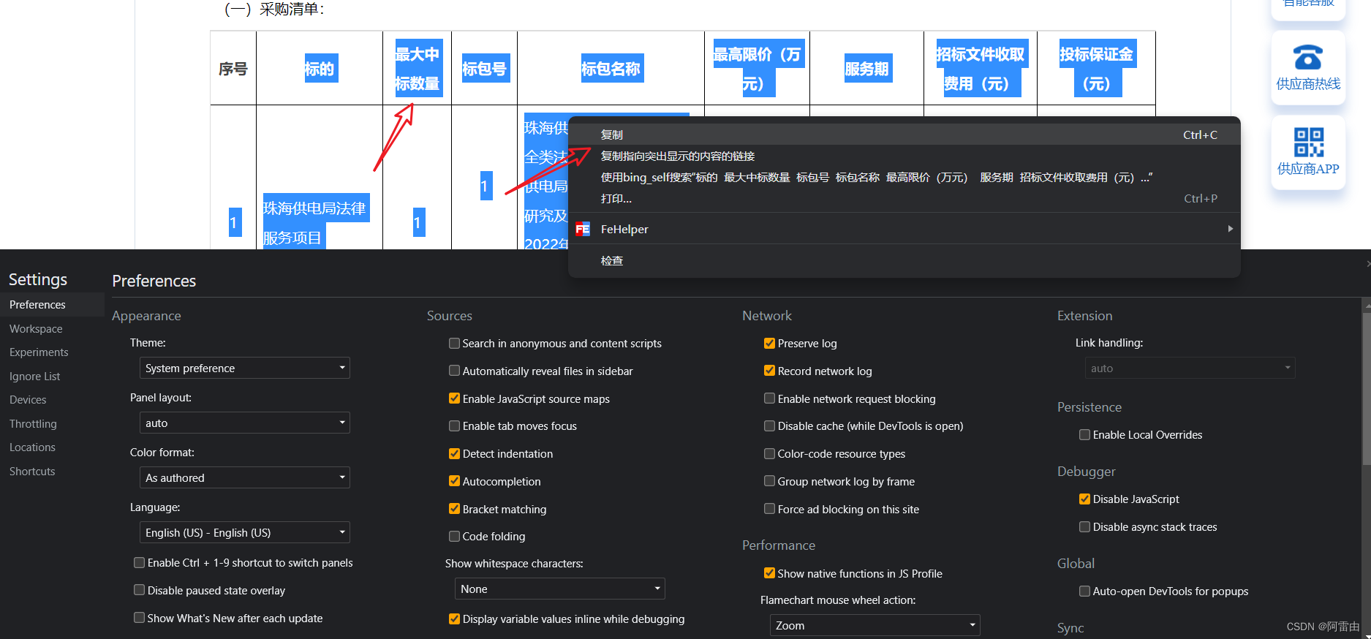Expand the FeHelper submenu arrow
Screen dimensions: 1371x639
click(x=1231, y=229)
